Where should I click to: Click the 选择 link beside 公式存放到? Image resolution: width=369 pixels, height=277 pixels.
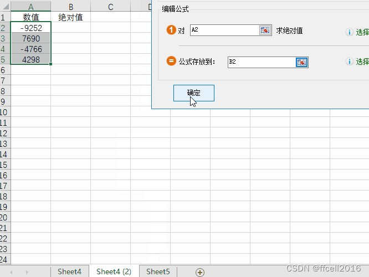[362, 61]
